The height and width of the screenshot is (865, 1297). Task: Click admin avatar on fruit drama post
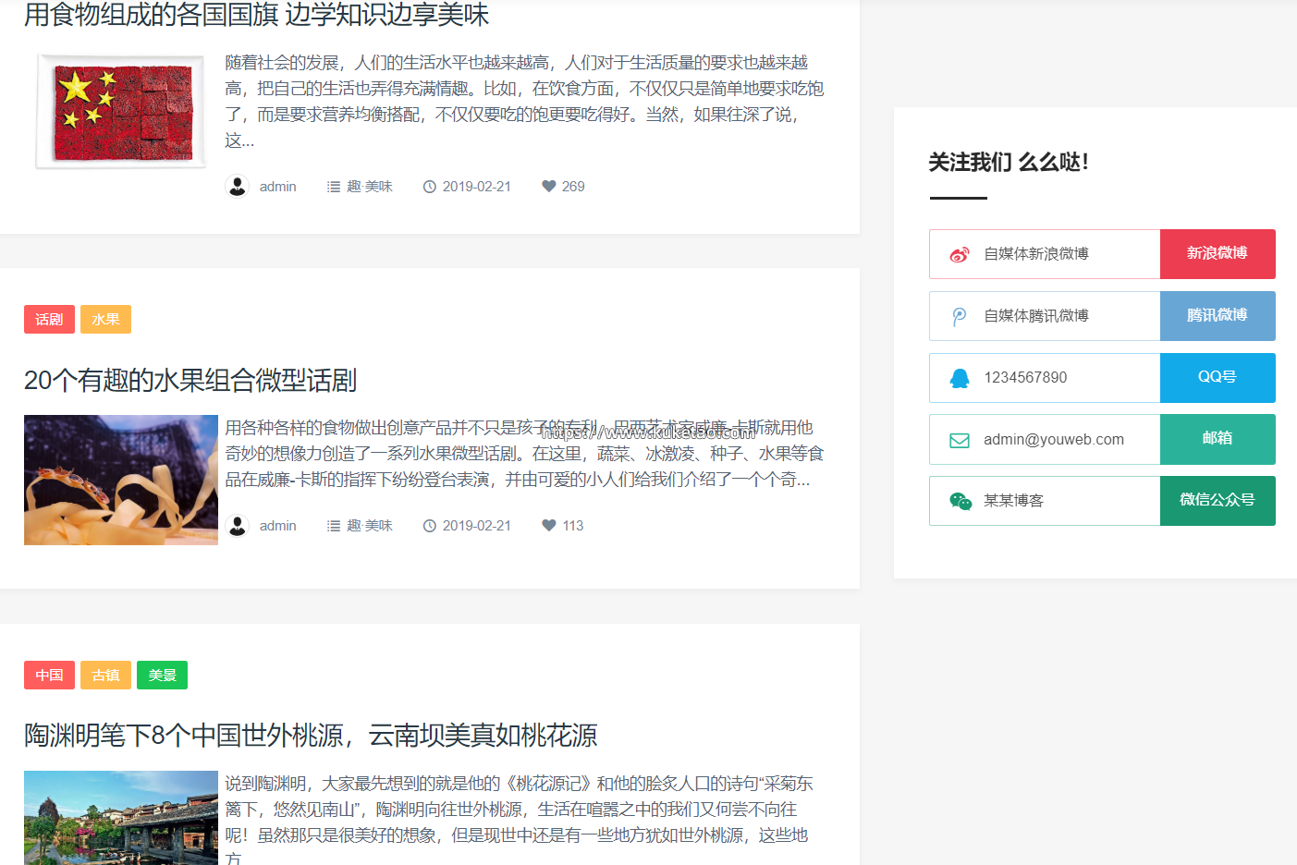click(x=238, y=525)
